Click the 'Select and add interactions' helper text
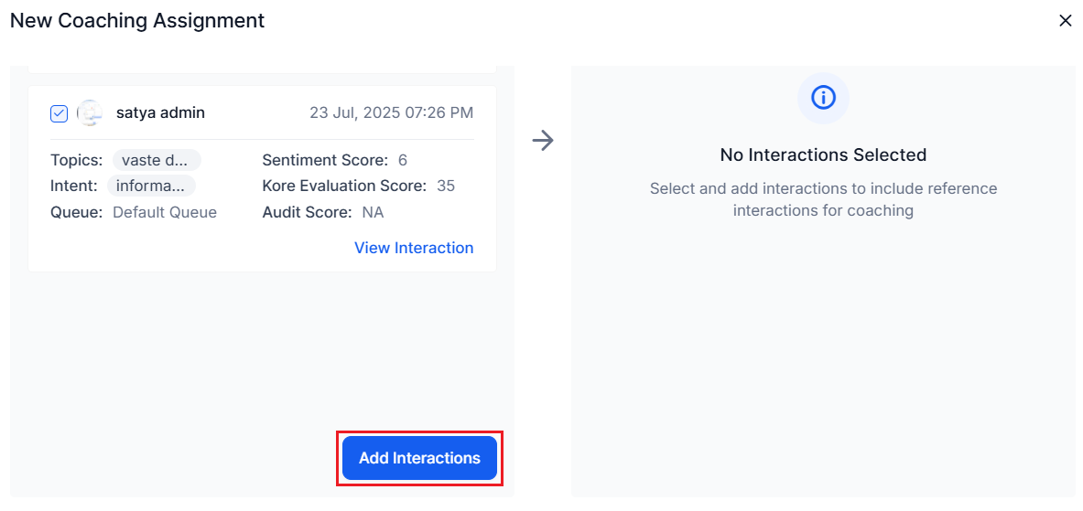The width and height of the screenshot is (1083, 511). coord(823,199)
